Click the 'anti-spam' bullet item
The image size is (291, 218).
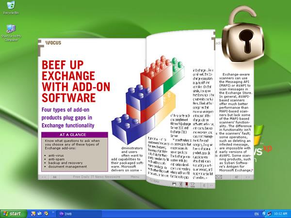pyautogui.click(x=56, y=159)
